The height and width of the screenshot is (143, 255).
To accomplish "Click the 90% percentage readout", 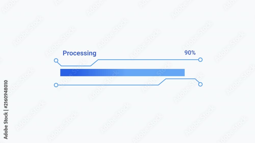I will [190, 53].
